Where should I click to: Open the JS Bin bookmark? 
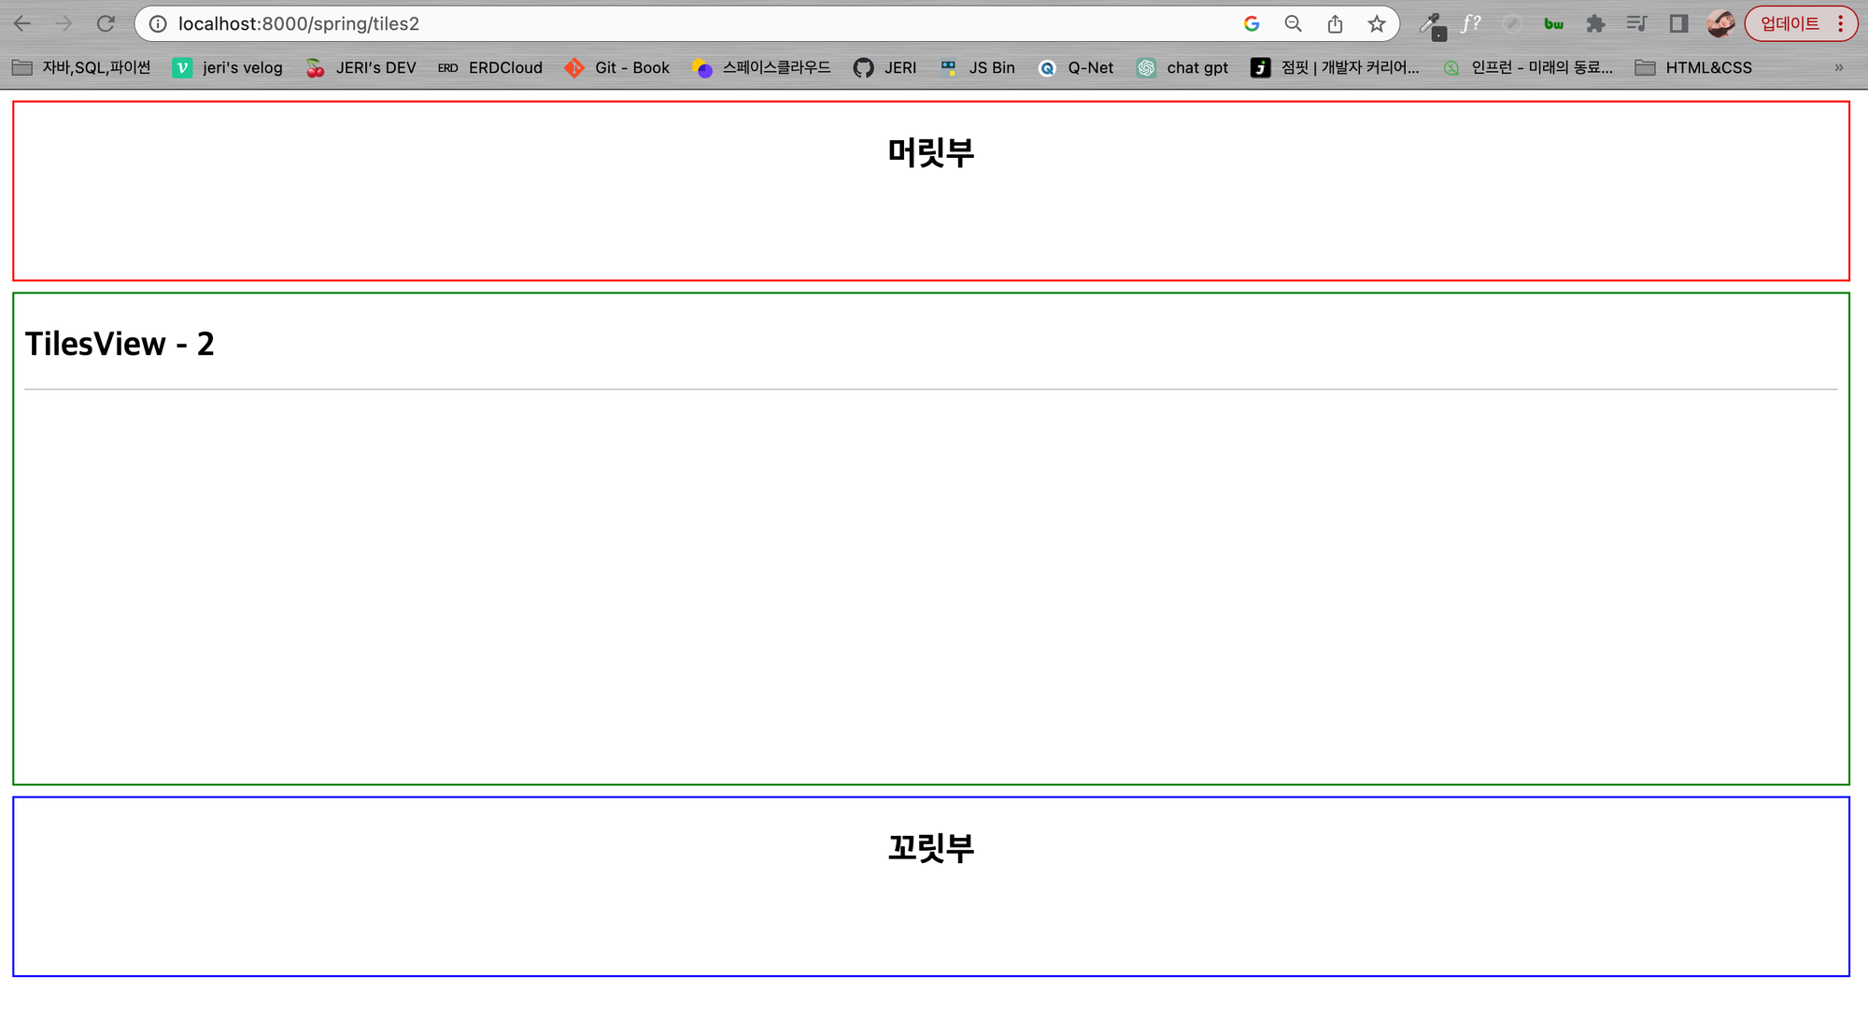pyautogui.click(x=977, y=68)
